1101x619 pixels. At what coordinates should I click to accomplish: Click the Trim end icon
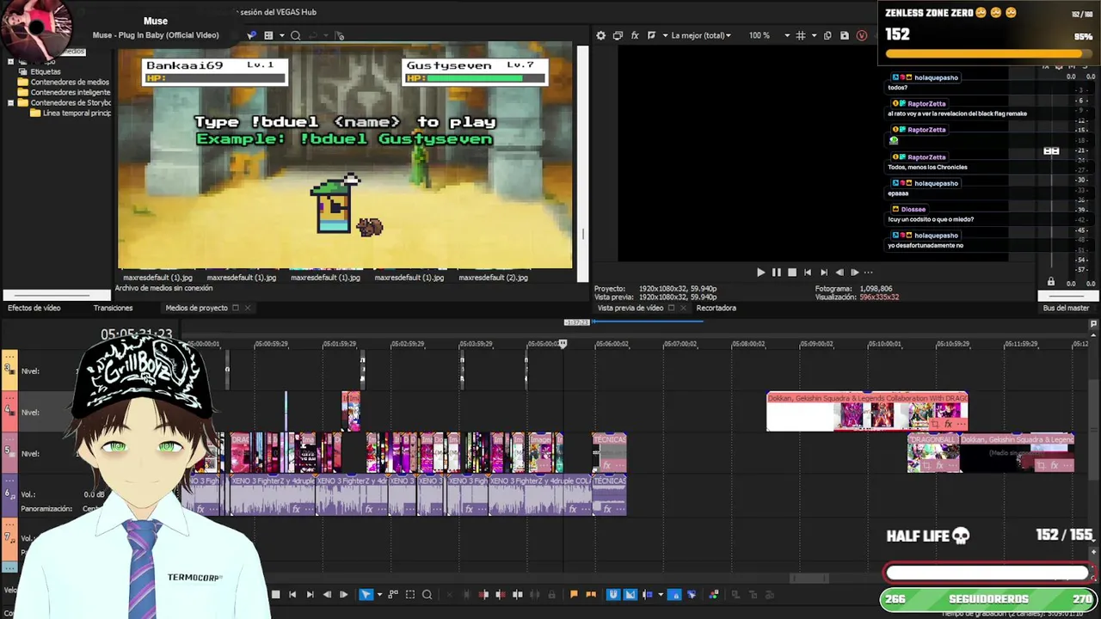coord(501,594)
